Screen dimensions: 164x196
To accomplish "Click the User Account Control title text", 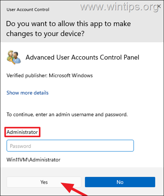I will coord(28,10).
